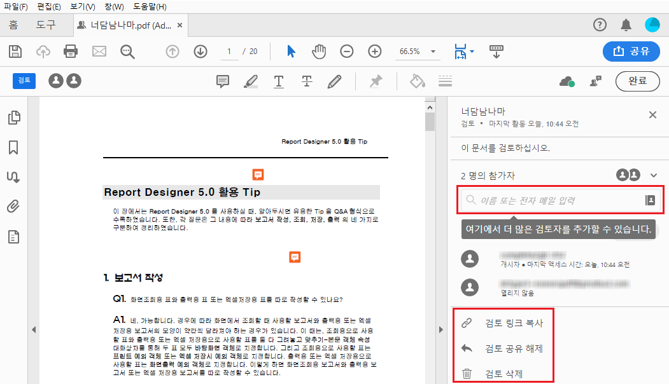Open the find text magnifier

point(127,51)
